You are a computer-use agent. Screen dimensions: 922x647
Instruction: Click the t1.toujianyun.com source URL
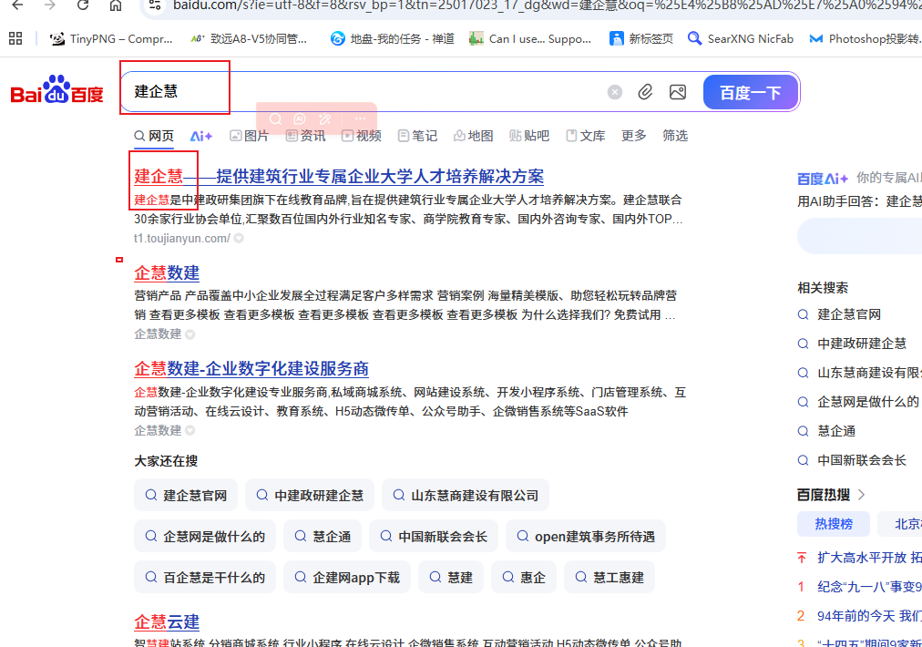tap(181, 238)
